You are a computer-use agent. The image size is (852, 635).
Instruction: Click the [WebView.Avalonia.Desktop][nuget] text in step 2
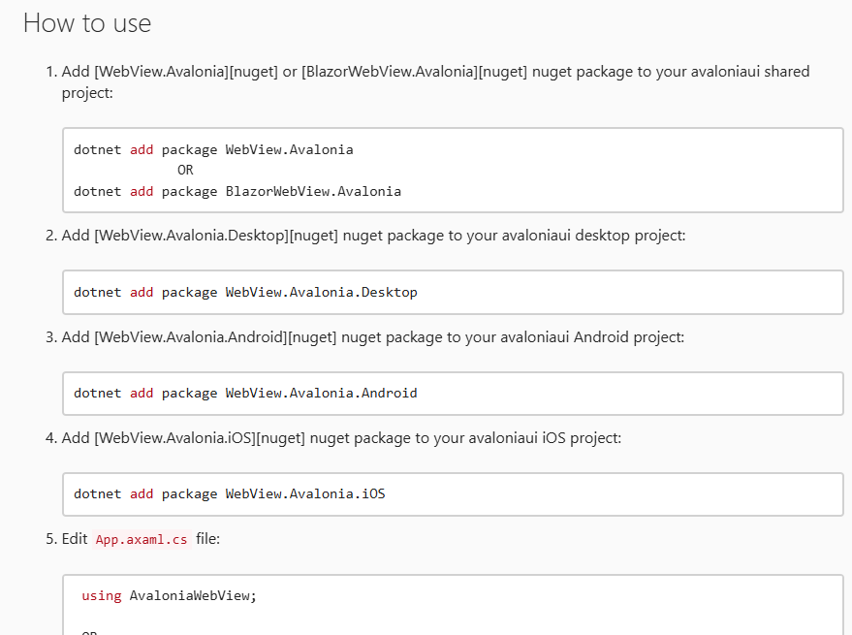click(216, 236)
